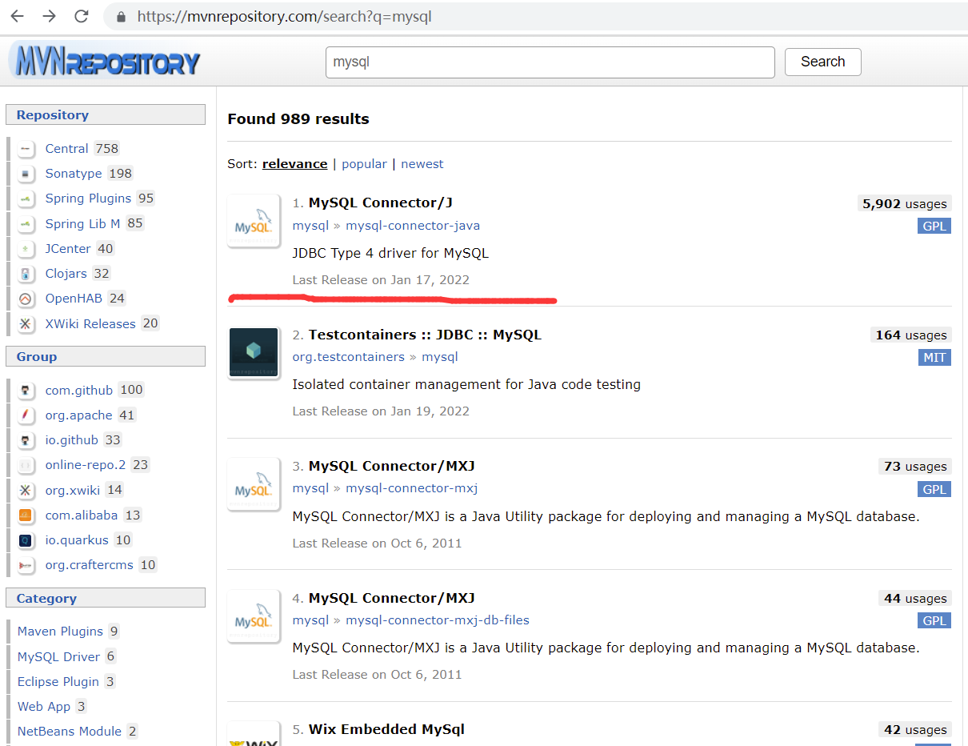The image size is (968, 746).
Task: Reload the page with refresh icon
Action: pyautogui.click(x=82, y=16)
